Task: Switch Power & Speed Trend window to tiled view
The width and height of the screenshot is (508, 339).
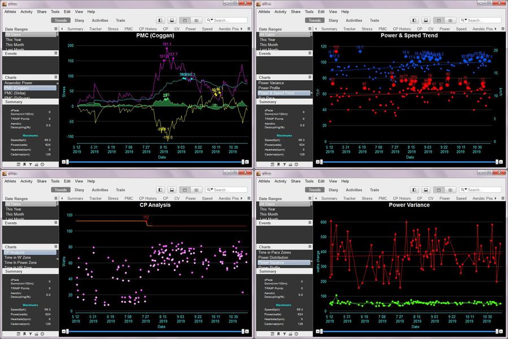Action: coord(450,20)
